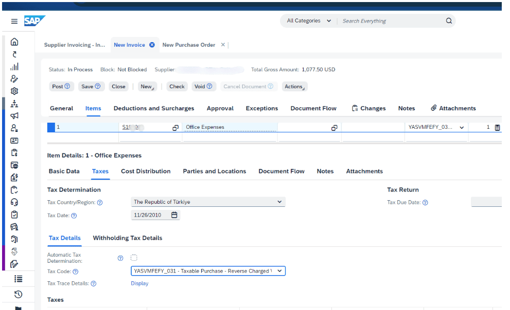Click calculator icon in item row 1
The width and height of the screenshot is (510, 310).
497,127
